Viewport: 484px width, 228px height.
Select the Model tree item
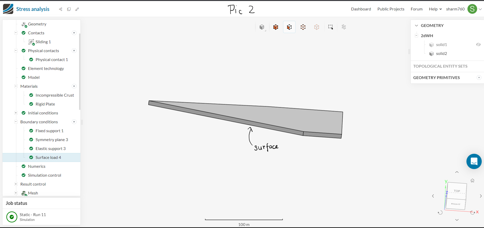(34, 77)
